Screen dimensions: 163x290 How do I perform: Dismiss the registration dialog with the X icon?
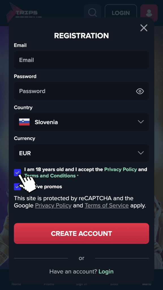pos(144,28)
